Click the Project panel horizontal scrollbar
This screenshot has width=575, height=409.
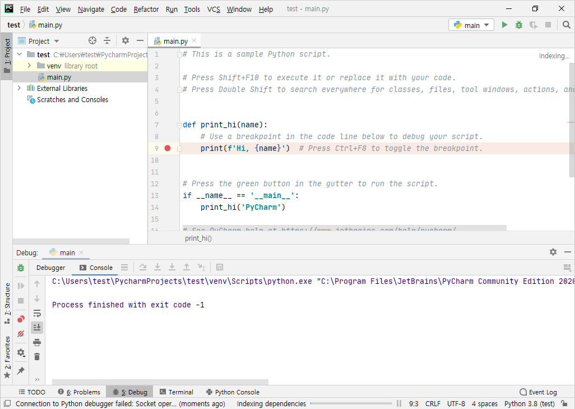tap(71, 241)
